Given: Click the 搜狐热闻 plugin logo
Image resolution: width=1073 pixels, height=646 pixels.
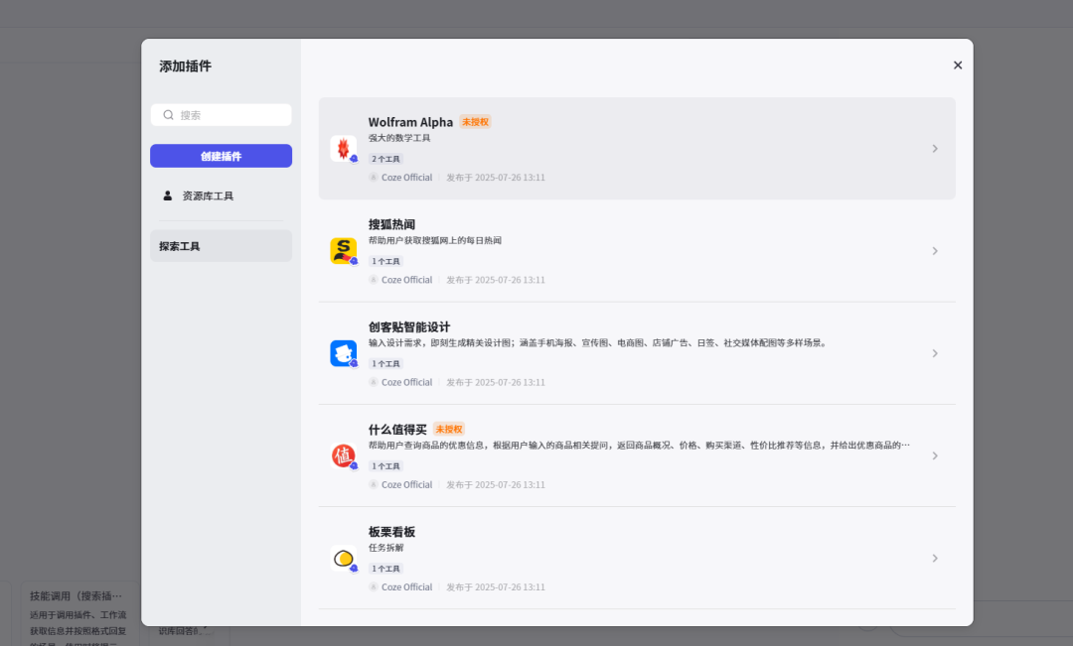Looking at the screenshot, I should point(344,251).
